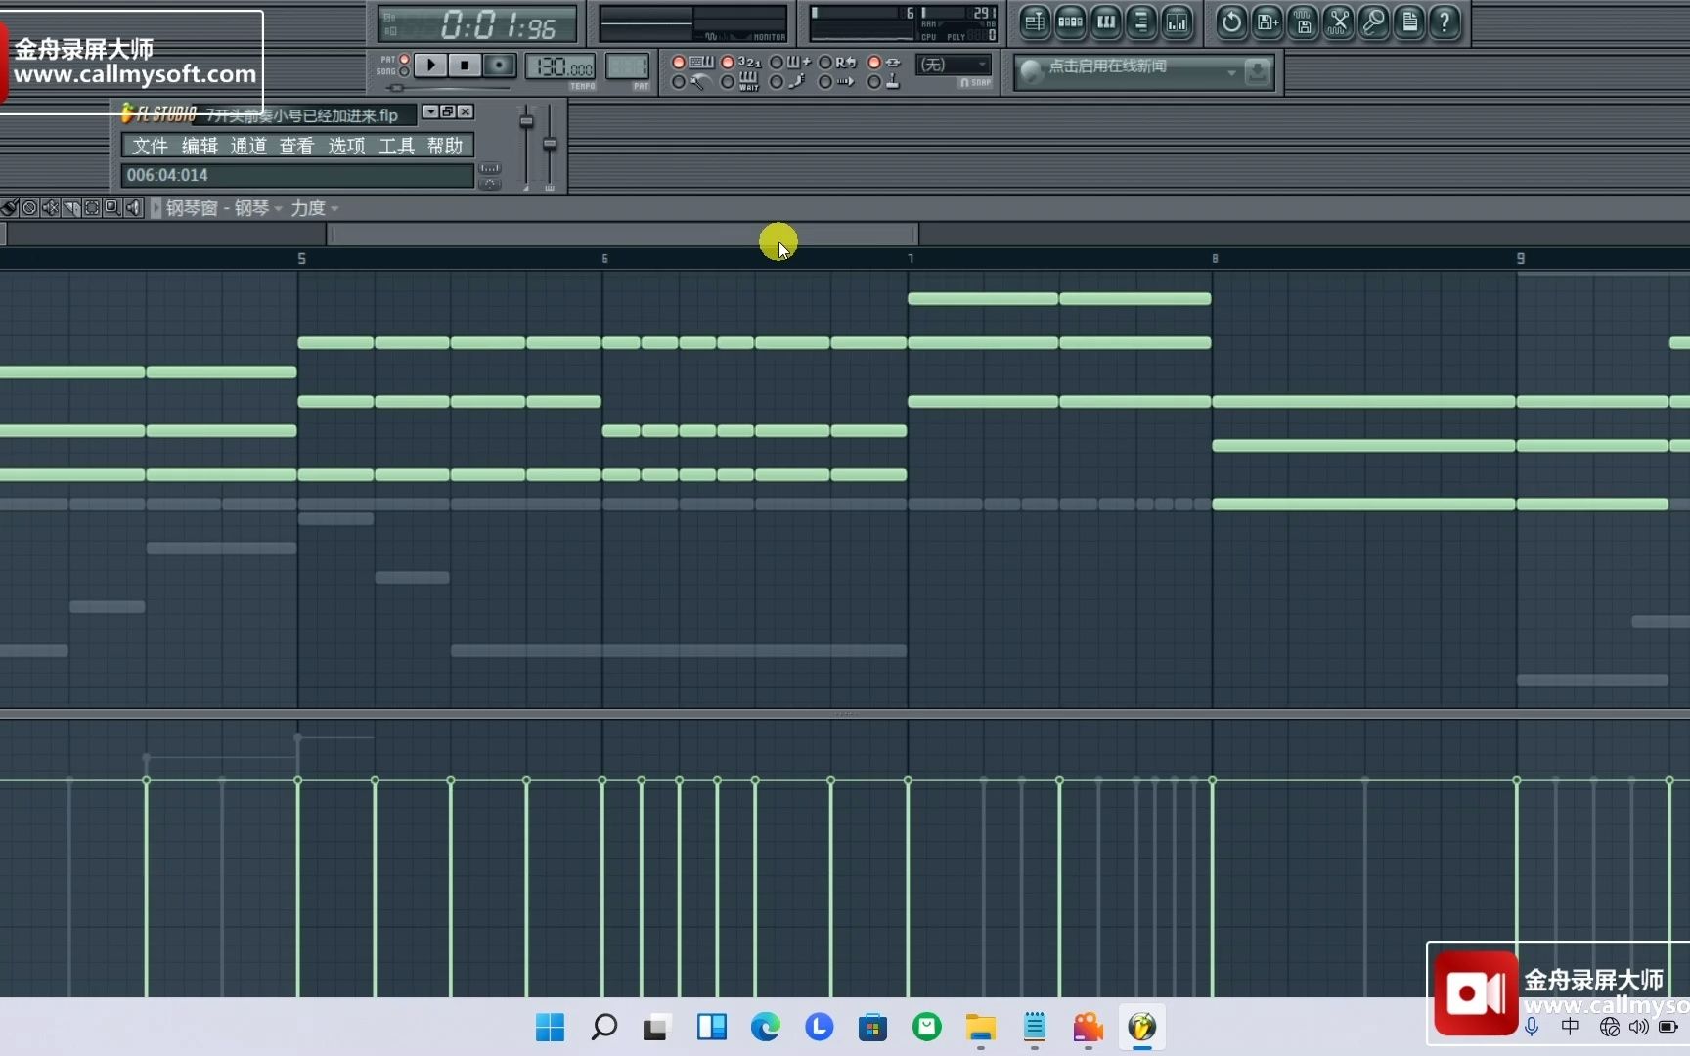The height and width of the screenshot is (1056, 1690).
Task: Toggle SONG mode in the transport panel
Action: point(405,71)
